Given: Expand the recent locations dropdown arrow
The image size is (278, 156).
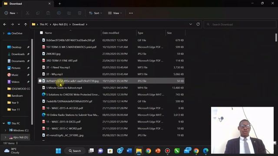Looking at the screenshot, I should (19, 24).
